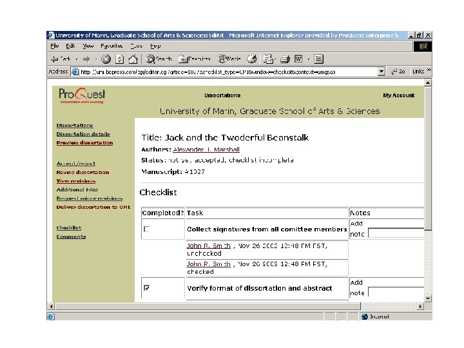The height and width of the screenshot is (348, 464).
Task: Open the View revisions link
Action: point(76,181)
